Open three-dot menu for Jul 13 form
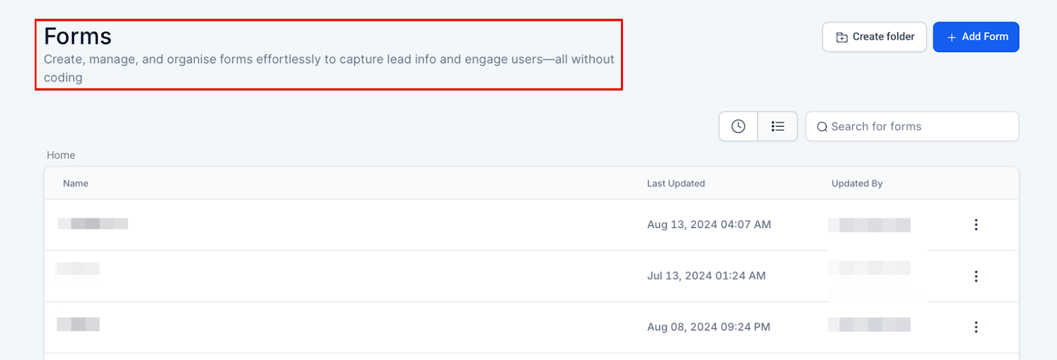 pos(976,276)
